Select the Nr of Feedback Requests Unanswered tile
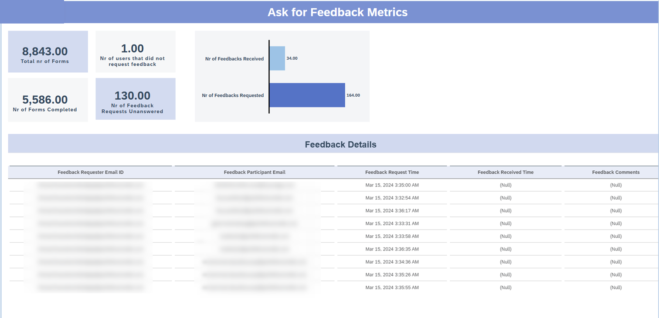This screenshot has height=318, width=659. (136, 99)
